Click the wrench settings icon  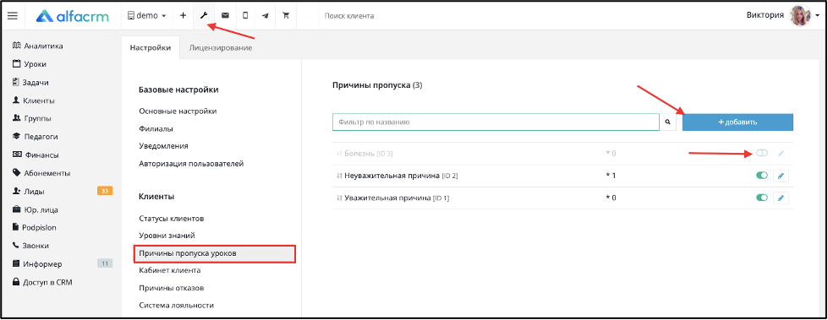pos(204,16)
